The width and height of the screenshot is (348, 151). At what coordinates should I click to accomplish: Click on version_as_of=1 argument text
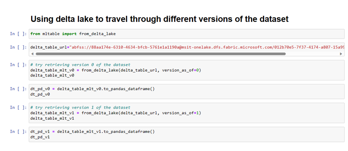click(x=180, y=113)
